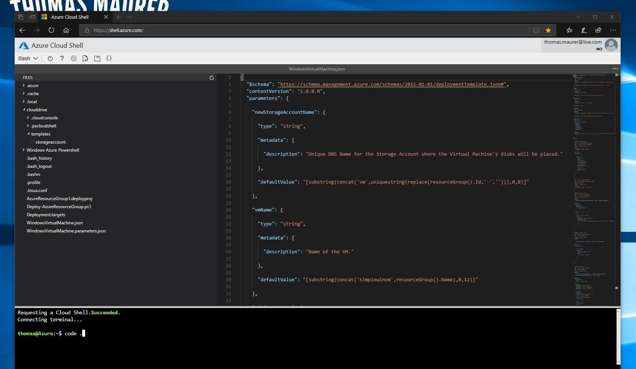
Task: Click the Azure Cloud Shell logo
Action: tap(23, 45)
